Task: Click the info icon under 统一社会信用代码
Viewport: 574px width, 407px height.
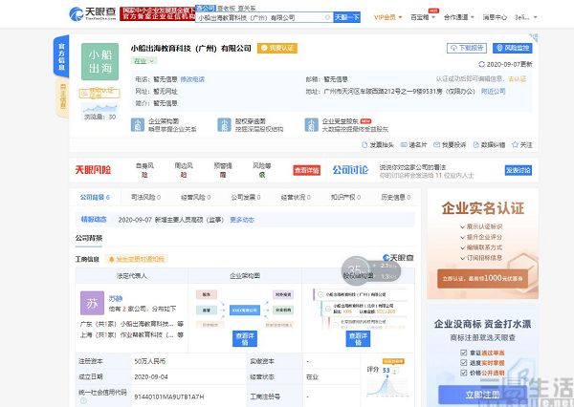Action: [x=83, y=400]
